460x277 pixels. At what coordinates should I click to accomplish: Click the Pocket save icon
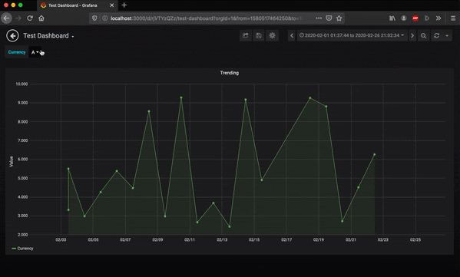pyautogui.click(x=329, y=18)
